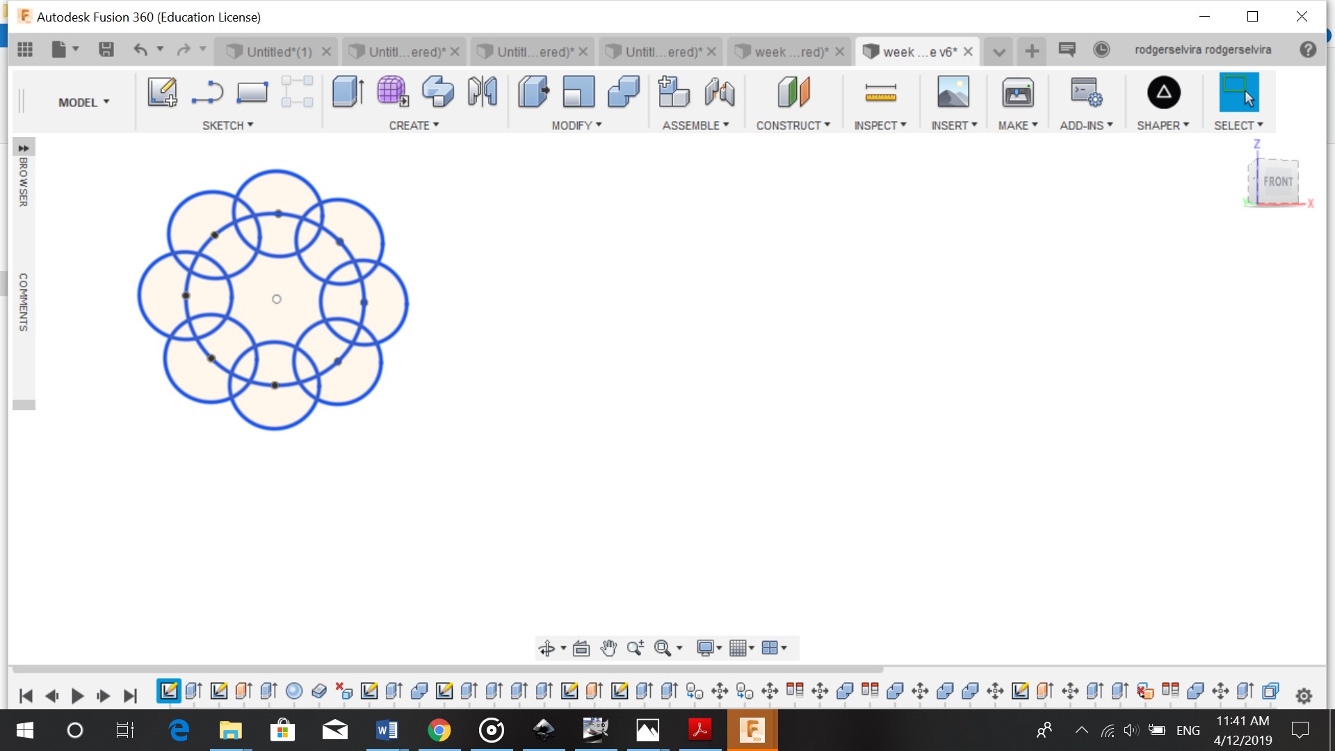Open the MODIFY menu dropdown
Screen dimensions: 1335x751
[x=576, y=125]
